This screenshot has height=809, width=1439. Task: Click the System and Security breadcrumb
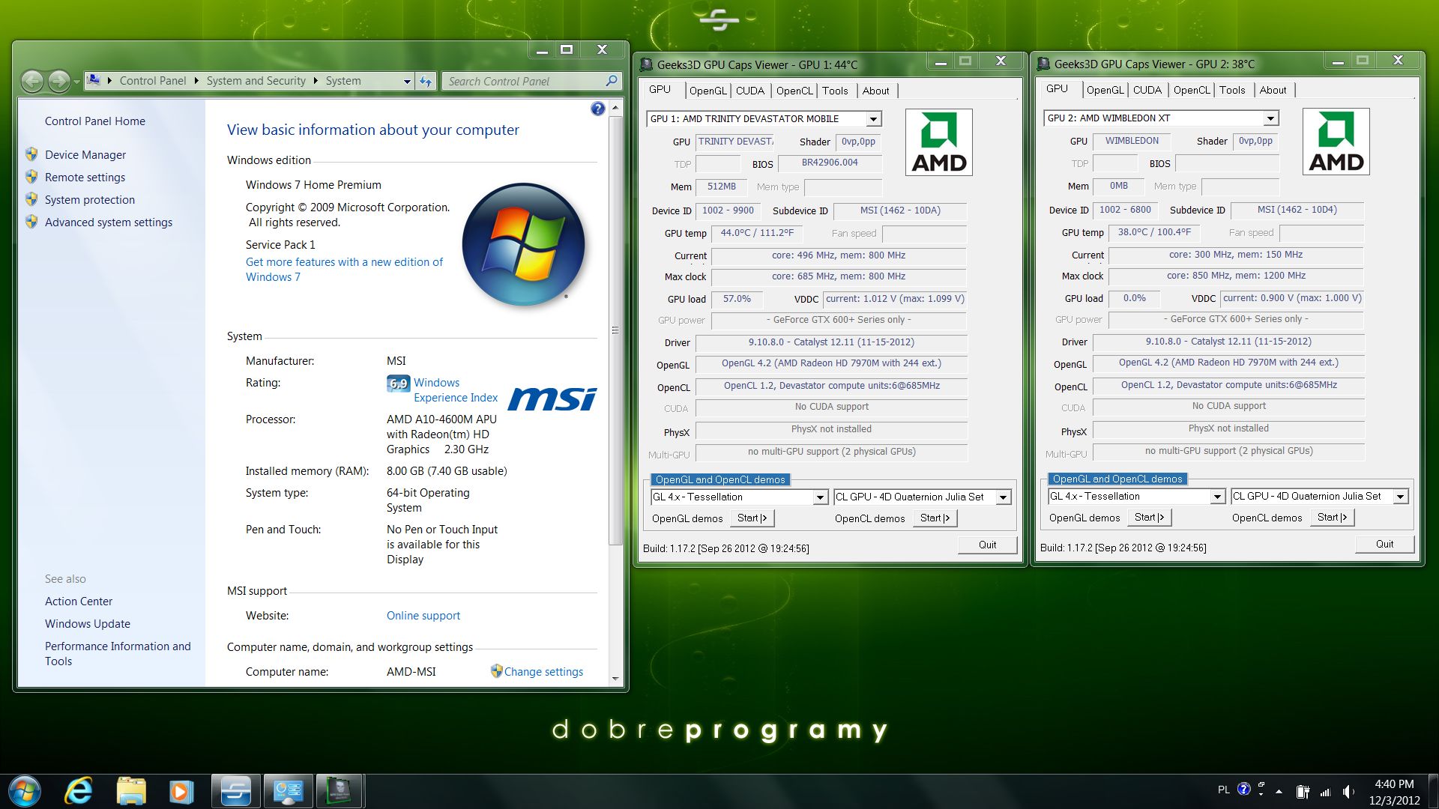(256, 81)
